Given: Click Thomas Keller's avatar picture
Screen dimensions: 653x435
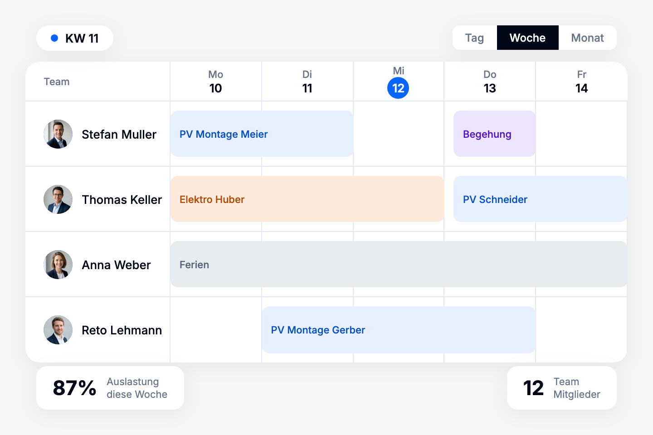Looking at the screenshot, I should [x=58, y=199].
